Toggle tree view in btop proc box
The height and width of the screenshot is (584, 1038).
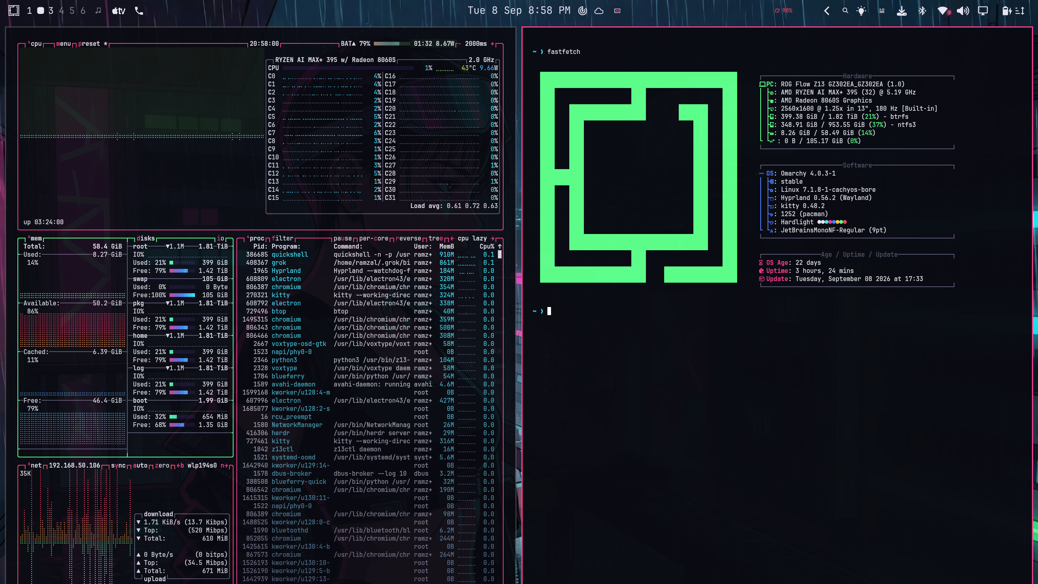click(436, 238)
